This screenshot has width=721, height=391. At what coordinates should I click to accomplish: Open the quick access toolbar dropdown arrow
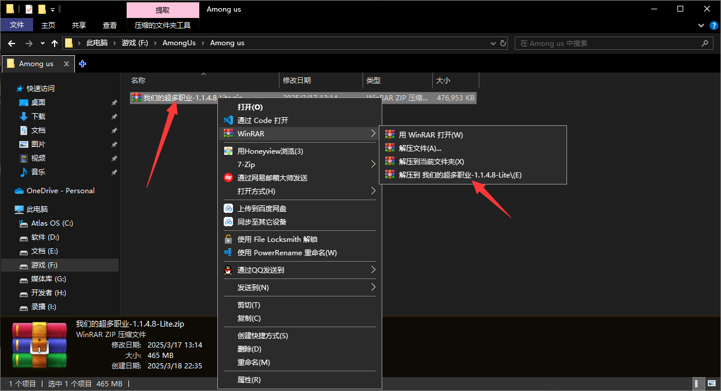52,10
